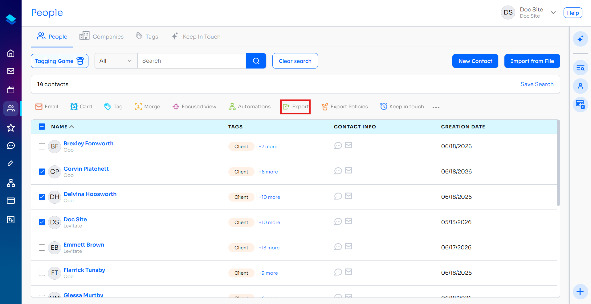
Task: Click the blue plus floating button
Action: 580,292
